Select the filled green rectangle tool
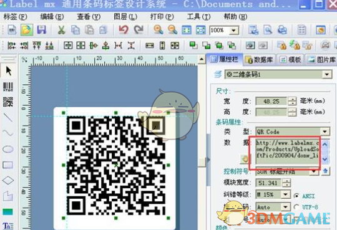The image size is (337, 230). click(7, 212)
